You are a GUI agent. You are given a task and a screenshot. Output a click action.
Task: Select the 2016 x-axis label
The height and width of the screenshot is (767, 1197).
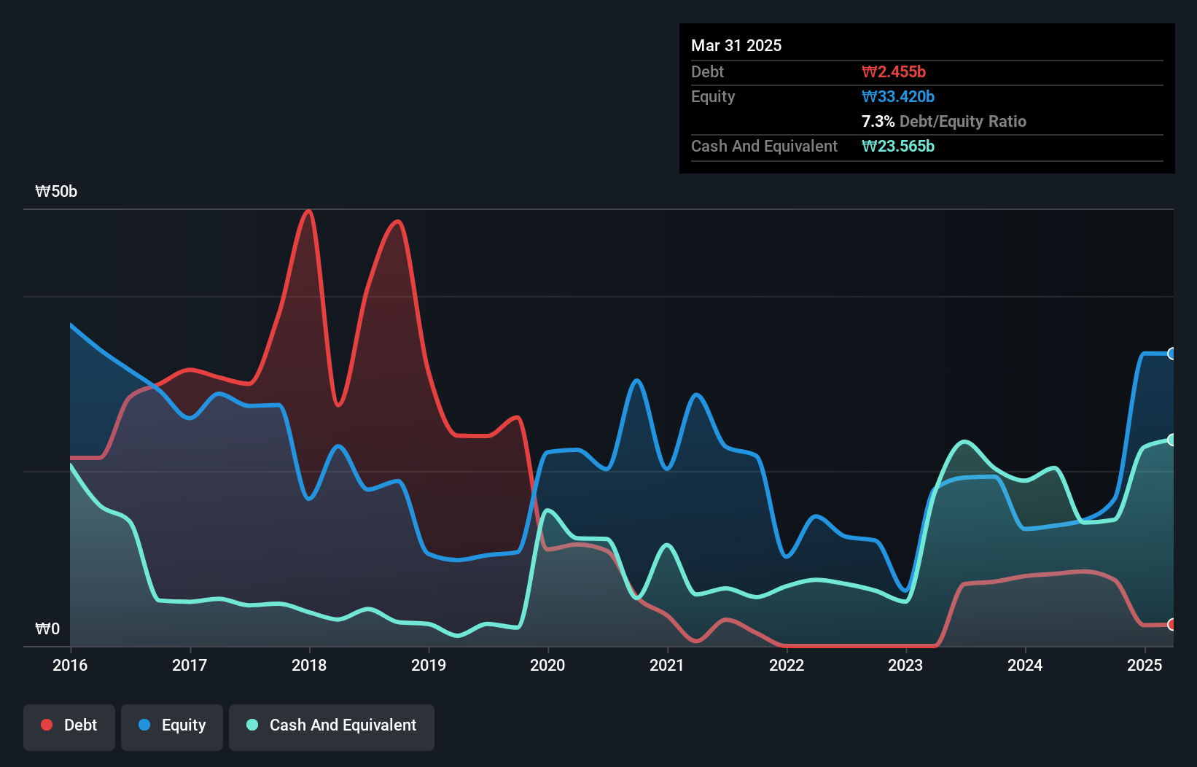(x=70, y=665)
